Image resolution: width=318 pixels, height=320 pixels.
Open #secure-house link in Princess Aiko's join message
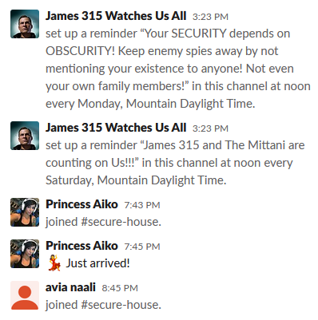click(120, 222)
